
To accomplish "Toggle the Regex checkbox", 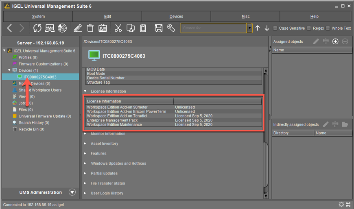I will 309,28.
